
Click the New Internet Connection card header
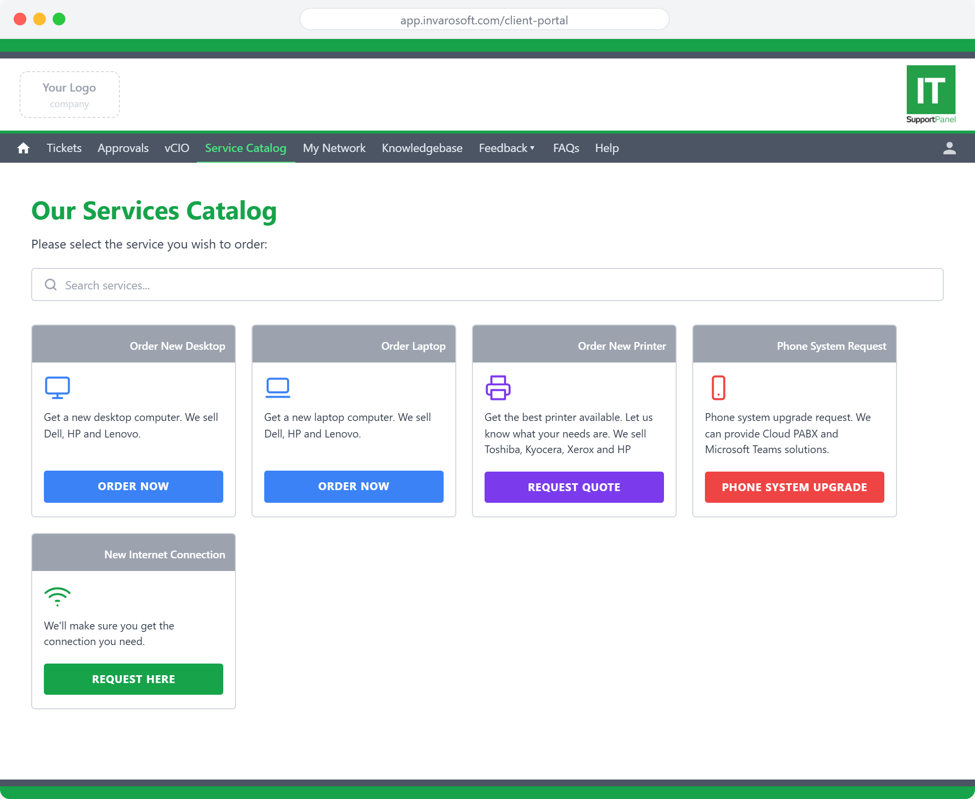coord(134,552)
